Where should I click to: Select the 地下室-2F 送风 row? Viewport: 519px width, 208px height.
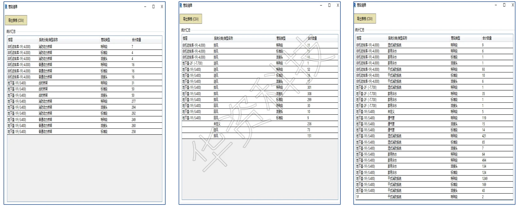click(x=260, y=63)
